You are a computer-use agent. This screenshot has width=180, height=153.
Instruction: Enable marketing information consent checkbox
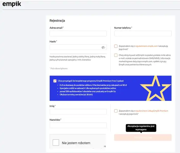tap(116, 55)
